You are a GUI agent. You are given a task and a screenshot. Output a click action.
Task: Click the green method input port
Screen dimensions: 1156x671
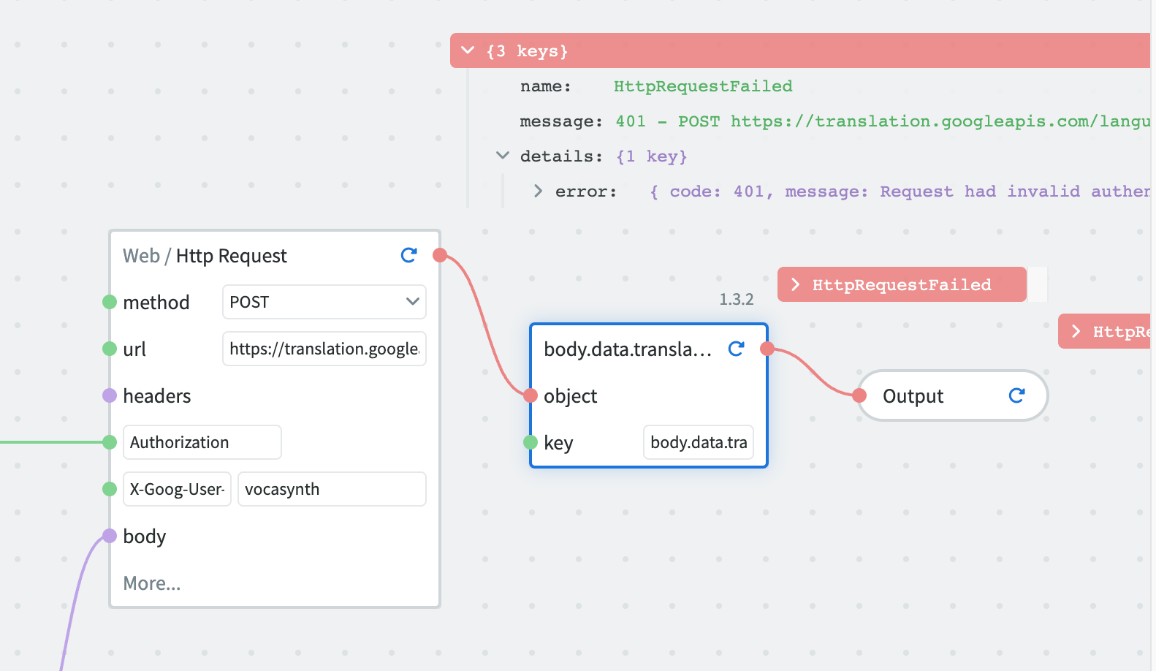[110, 302]
